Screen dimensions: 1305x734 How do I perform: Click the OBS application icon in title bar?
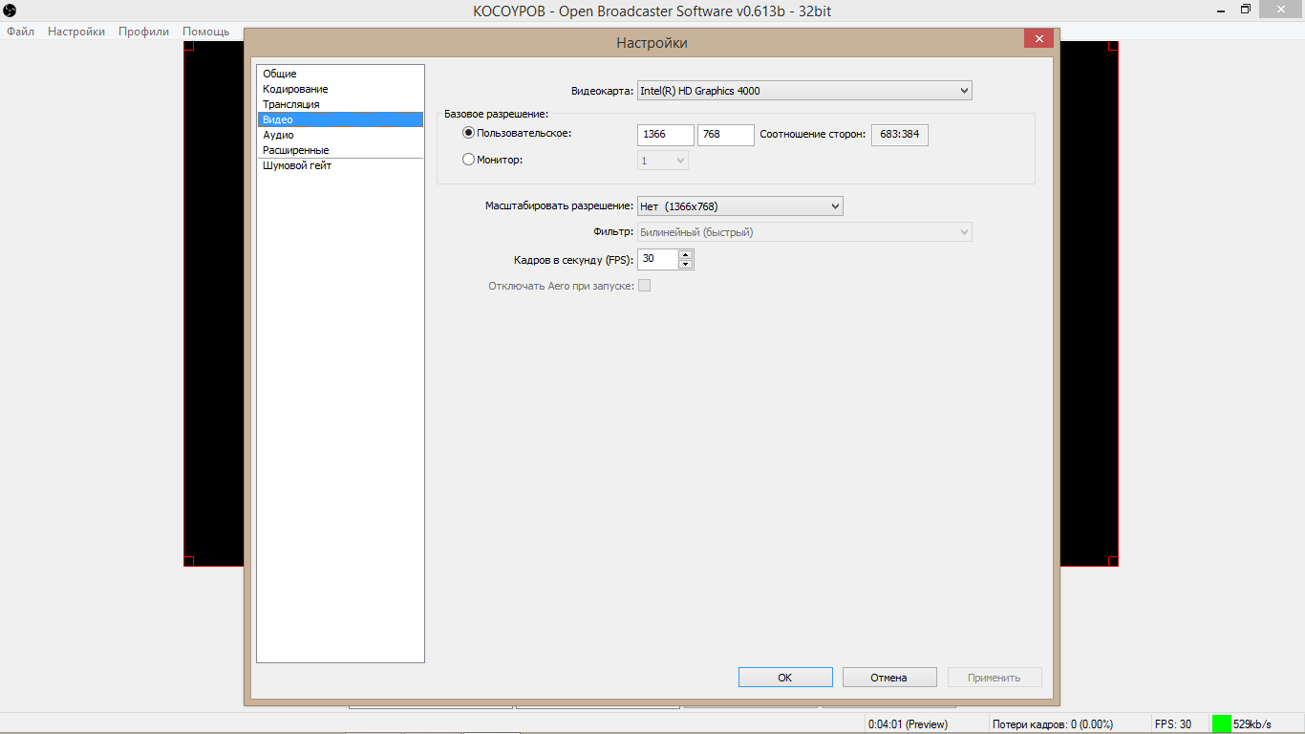tap(11, 11)
